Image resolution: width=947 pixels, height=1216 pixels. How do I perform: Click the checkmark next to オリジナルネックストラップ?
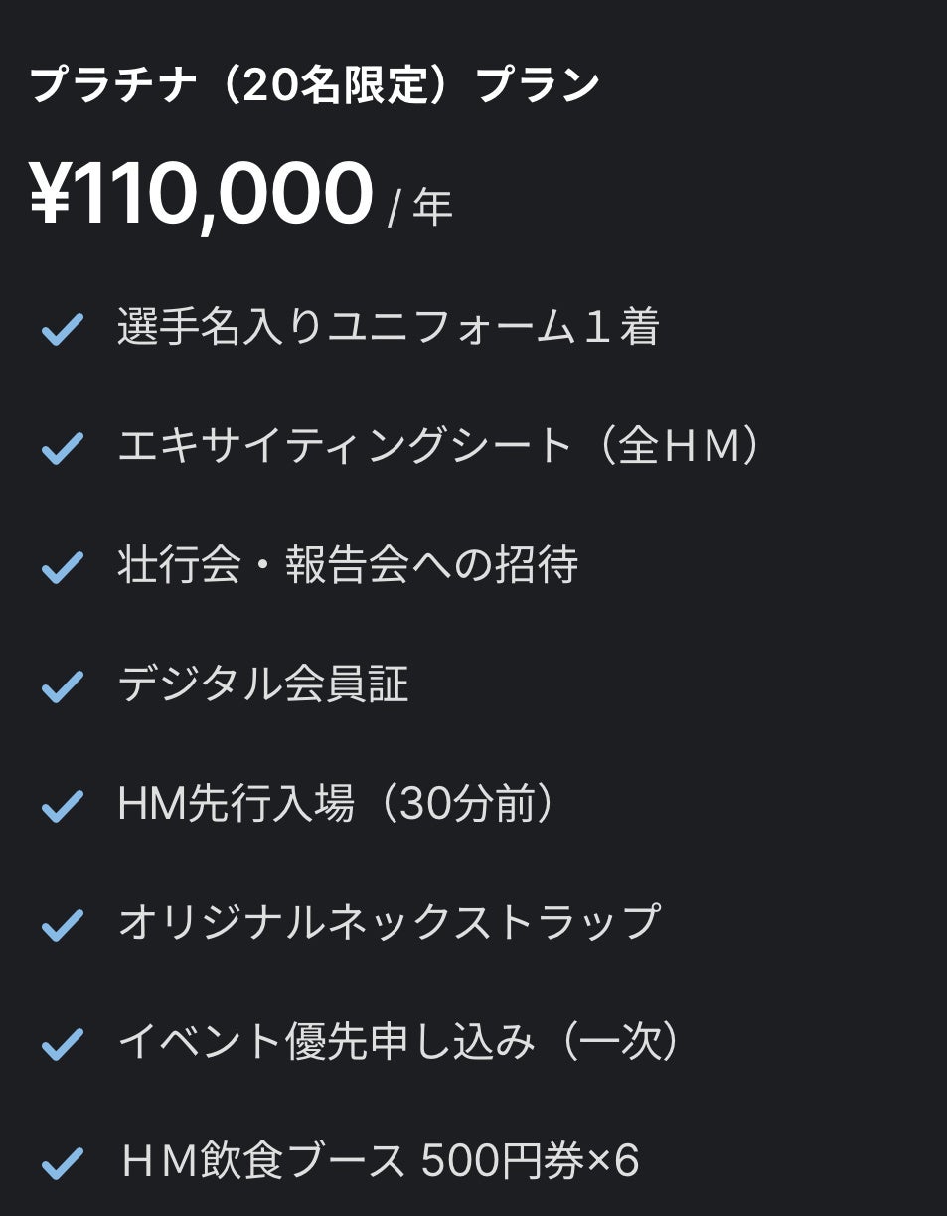pyautogui.click(x=62, y=926)
